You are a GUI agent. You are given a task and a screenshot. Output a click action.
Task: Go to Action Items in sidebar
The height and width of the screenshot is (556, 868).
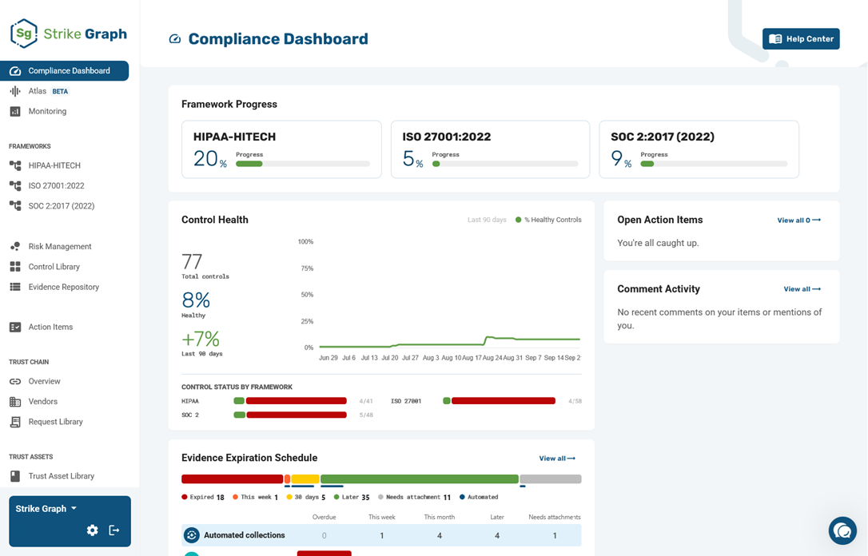point(50,327)
